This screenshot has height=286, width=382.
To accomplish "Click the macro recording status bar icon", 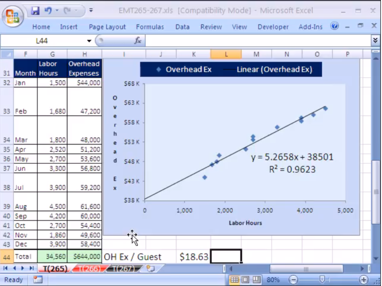I will coord(38,280).
